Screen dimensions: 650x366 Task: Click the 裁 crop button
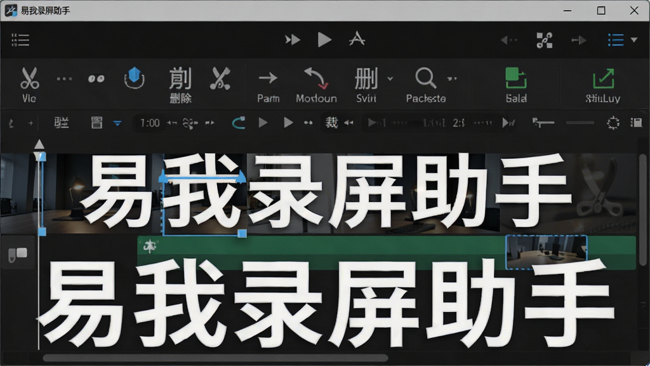tap(331, 123)
